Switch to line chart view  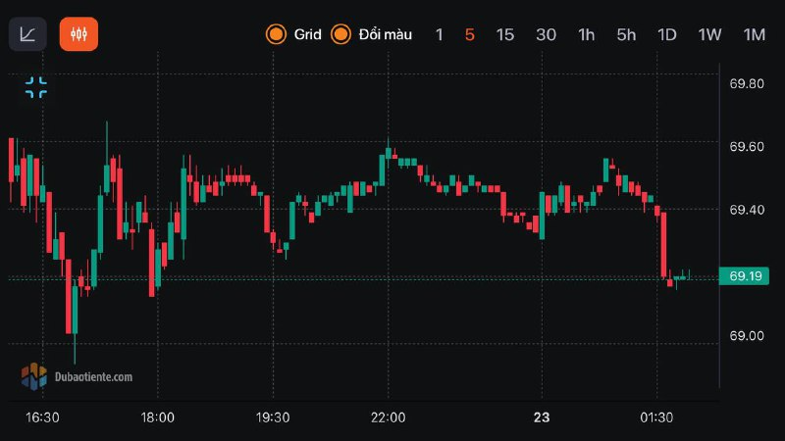pos(28,34)
